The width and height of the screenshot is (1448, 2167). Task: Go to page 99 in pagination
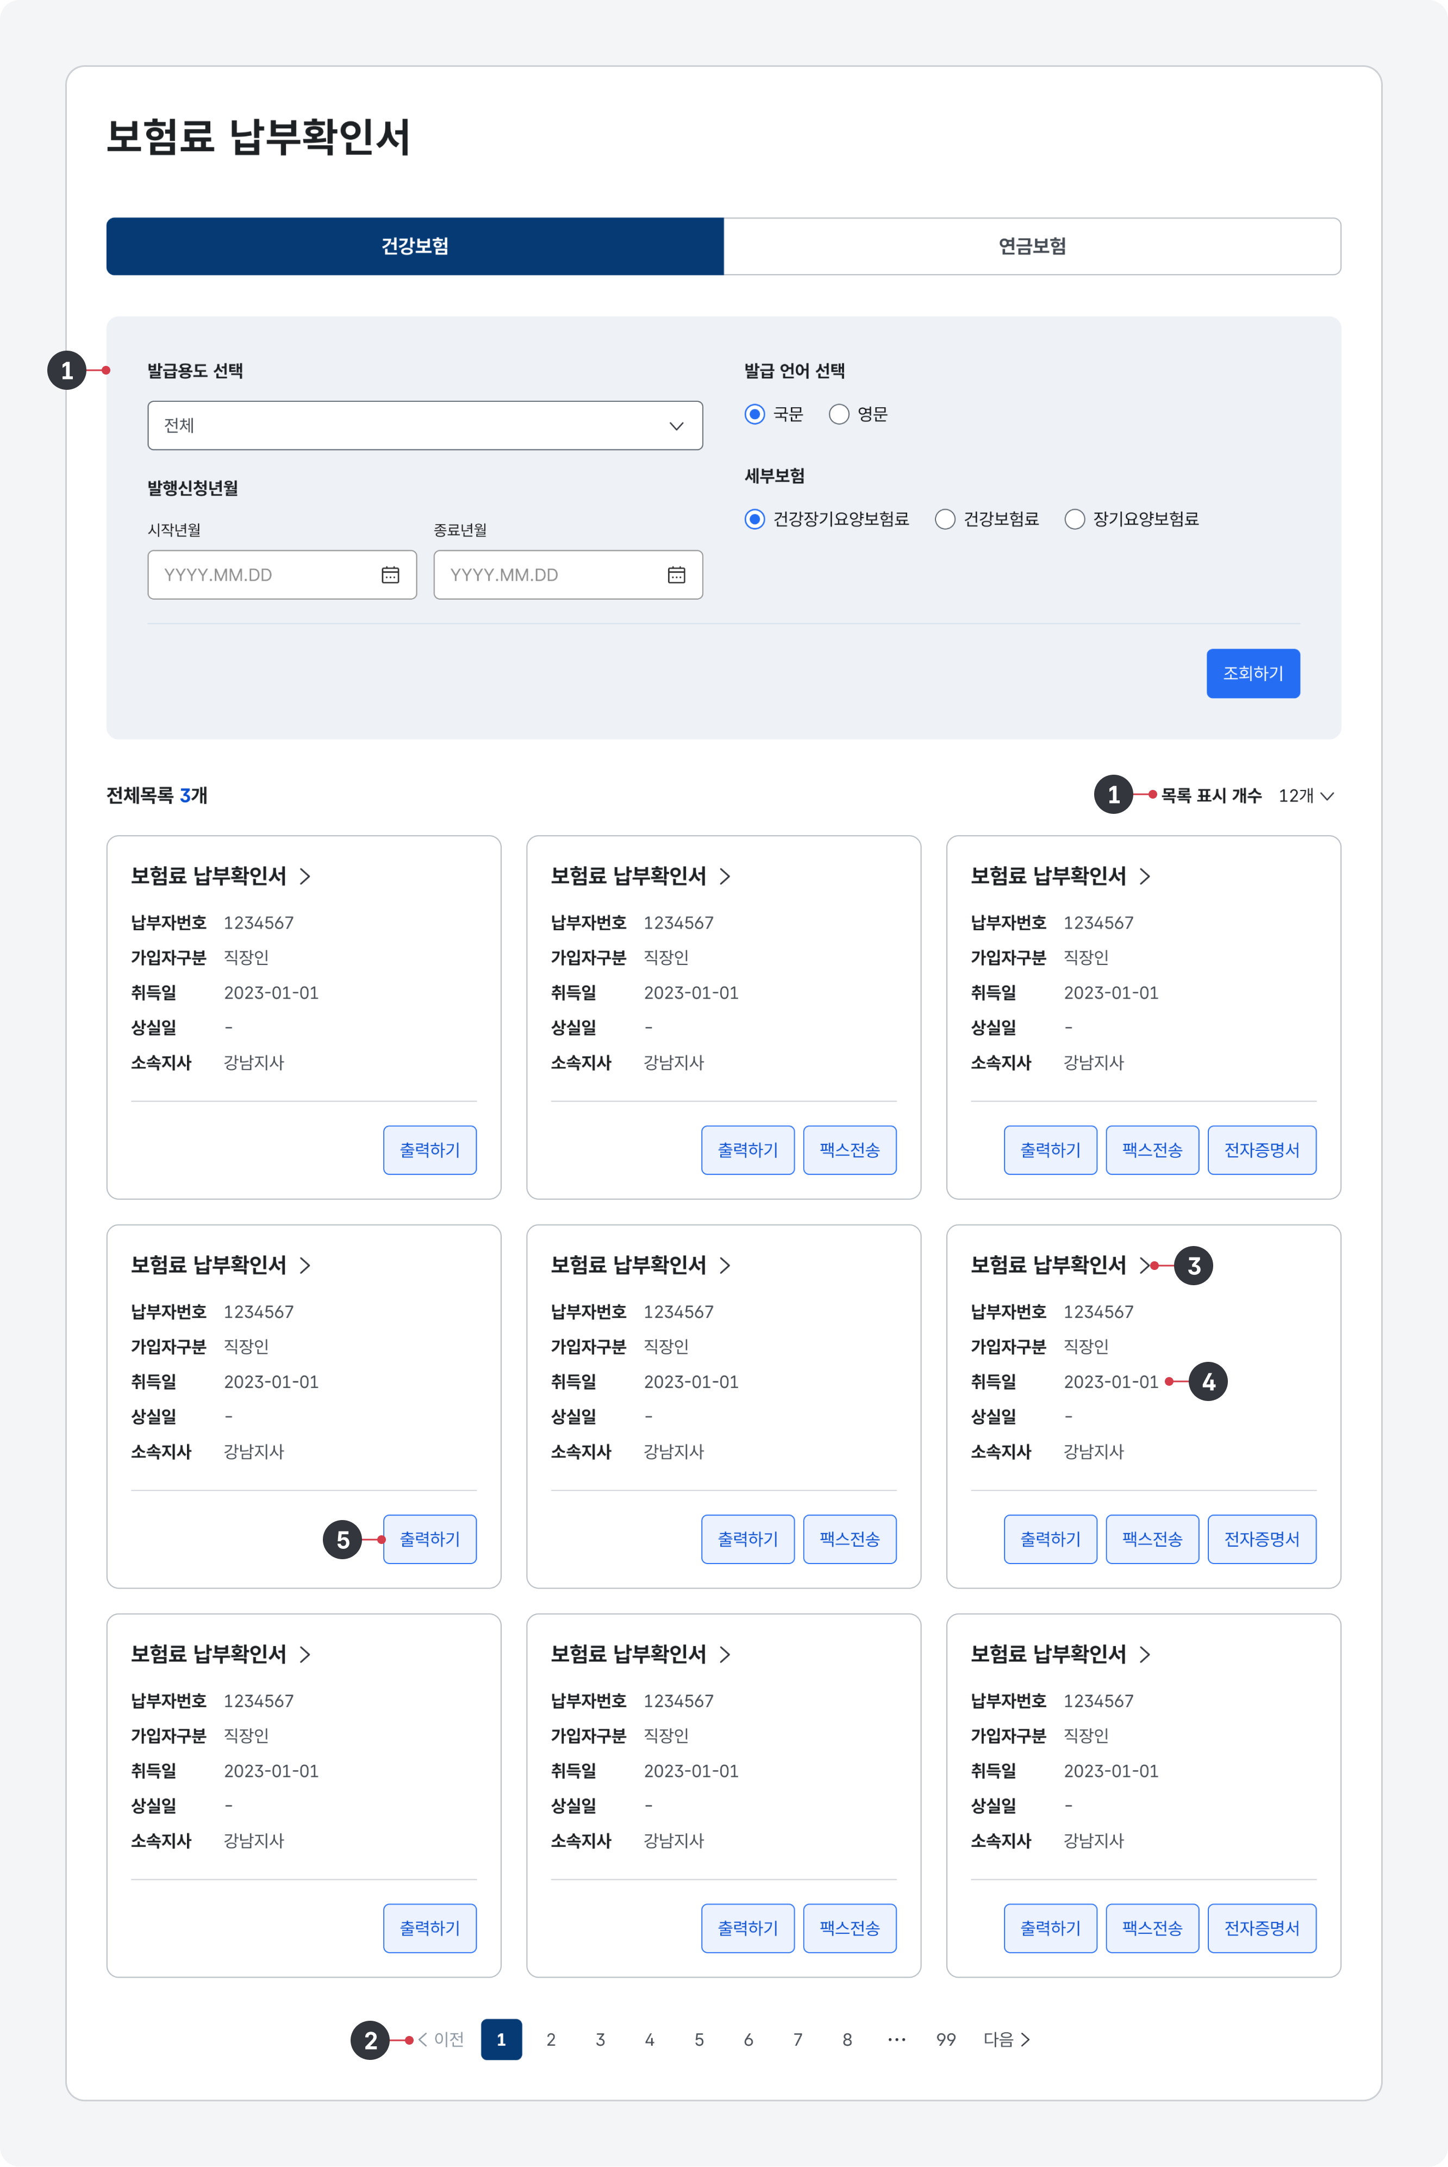[x=946, y=2040]
